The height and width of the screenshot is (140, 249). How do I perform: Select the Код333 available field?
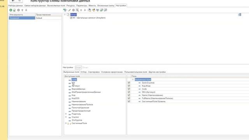(75, 98)
